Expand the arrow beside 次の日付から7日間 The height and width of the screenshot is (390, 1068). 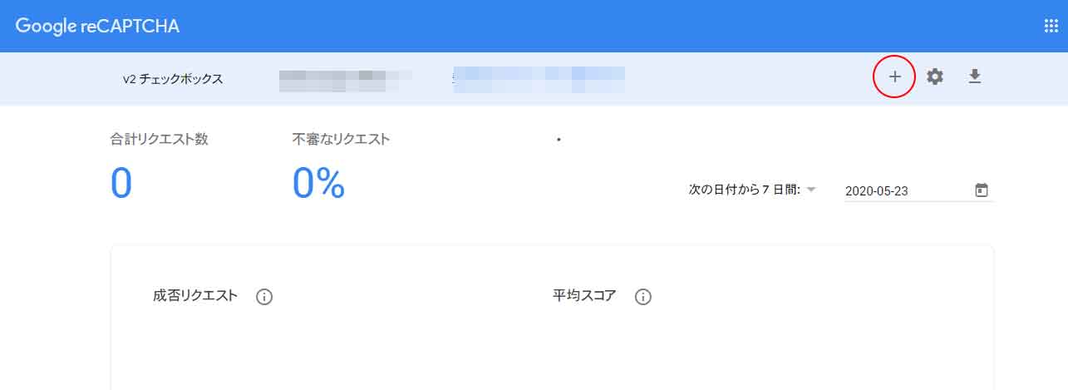click(x=811, y=190)
